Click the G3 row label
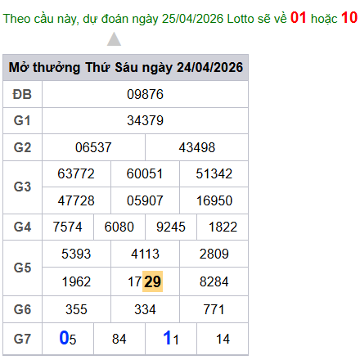This screenshot has width=360, height=360. coord(22,187)
